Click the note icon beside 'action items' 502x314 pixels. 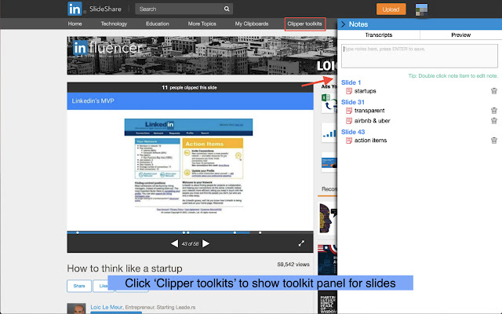[349, 141]
